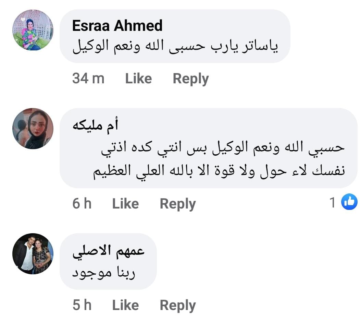Select Esraa Ahmed's comment text bubble
This screenshot has width=360, height=321.
pyautogui.click(x=175, y=47)
